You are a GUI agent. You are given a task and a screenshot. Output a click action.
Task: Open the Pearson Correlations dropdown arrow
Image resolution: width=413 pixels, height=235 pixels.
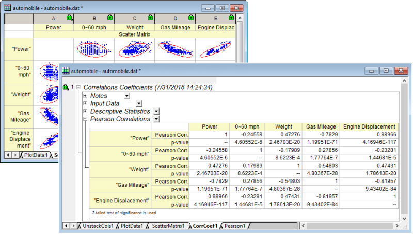[x=156, y=119]
